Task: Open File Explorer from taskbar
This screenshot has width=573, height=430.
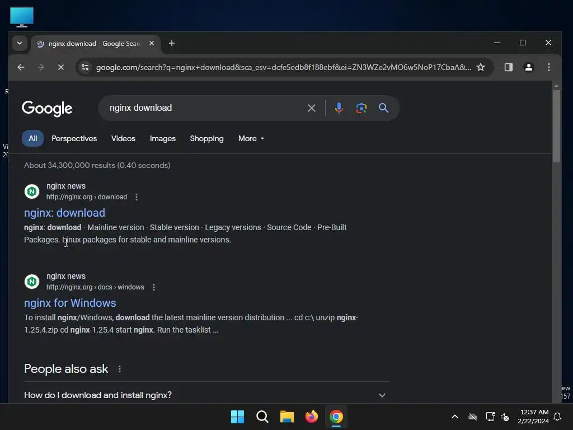Action: [287, 417]
